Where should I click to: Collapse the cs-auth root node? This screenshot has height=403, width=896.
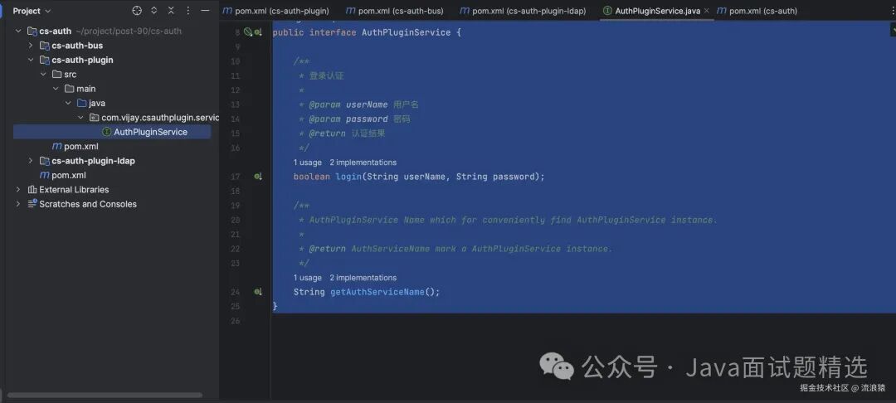pos(19,31)
